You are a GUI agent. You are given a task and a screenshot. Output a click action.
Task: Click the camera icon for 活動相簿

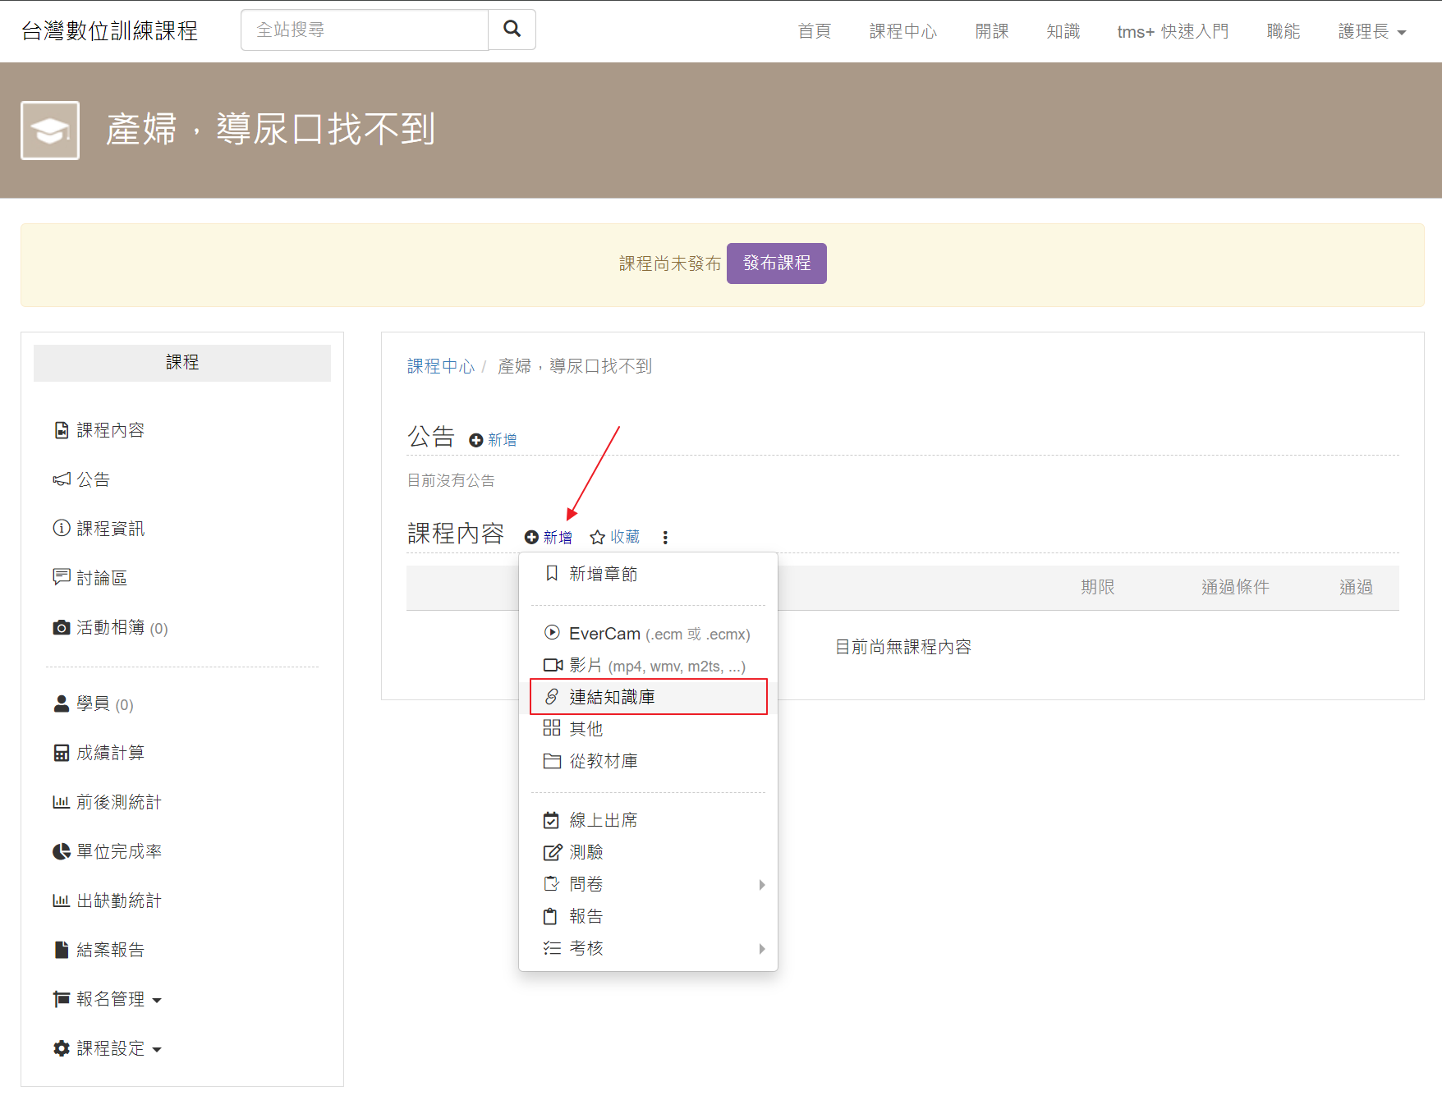(62, 627)
